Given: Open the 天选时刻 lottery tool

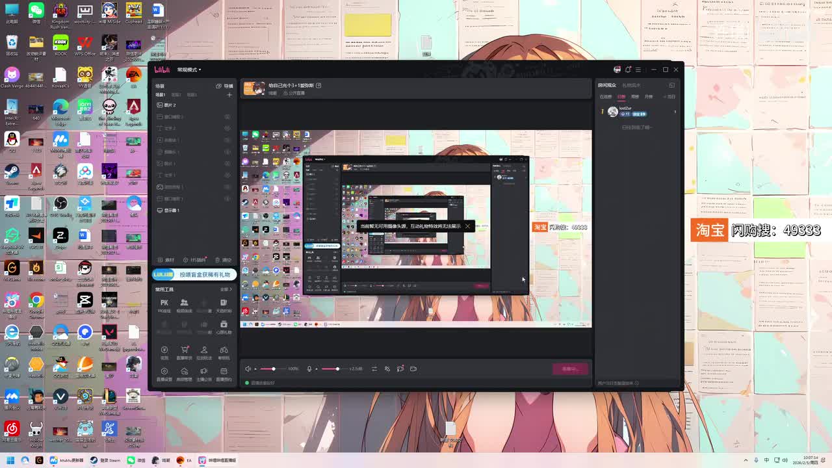Looking at the screenshot, I should [x=224, y=305].
